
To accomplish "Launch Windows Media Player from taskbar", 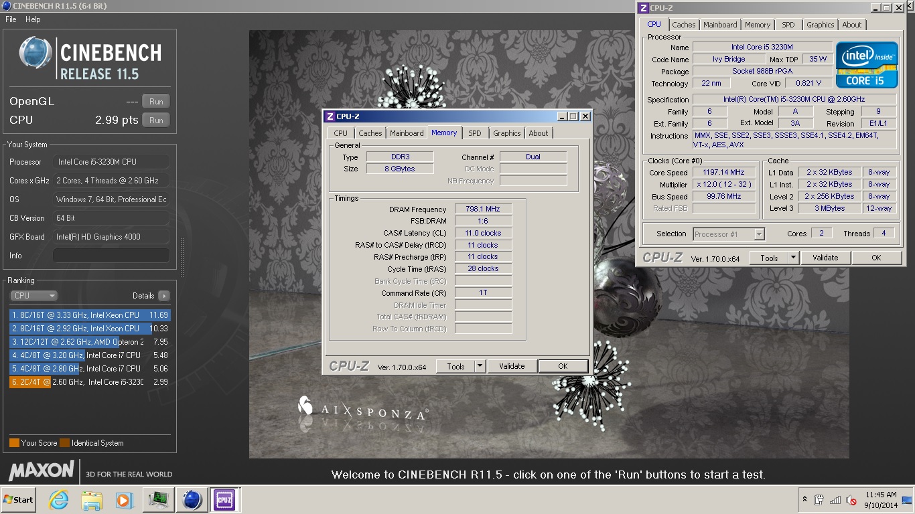I will point(124,500).
